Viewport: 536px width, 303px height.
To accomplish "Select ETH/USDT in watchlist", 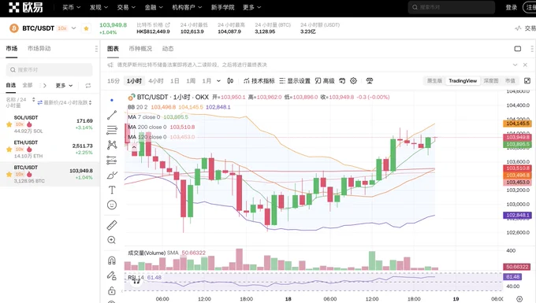I will (50, 149).
